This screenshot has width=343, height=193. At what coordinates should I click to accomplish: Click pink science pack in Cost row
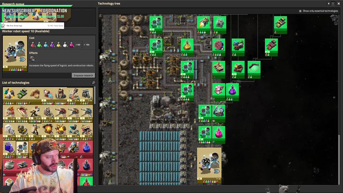pyautogui.click(x=72, y=45)
